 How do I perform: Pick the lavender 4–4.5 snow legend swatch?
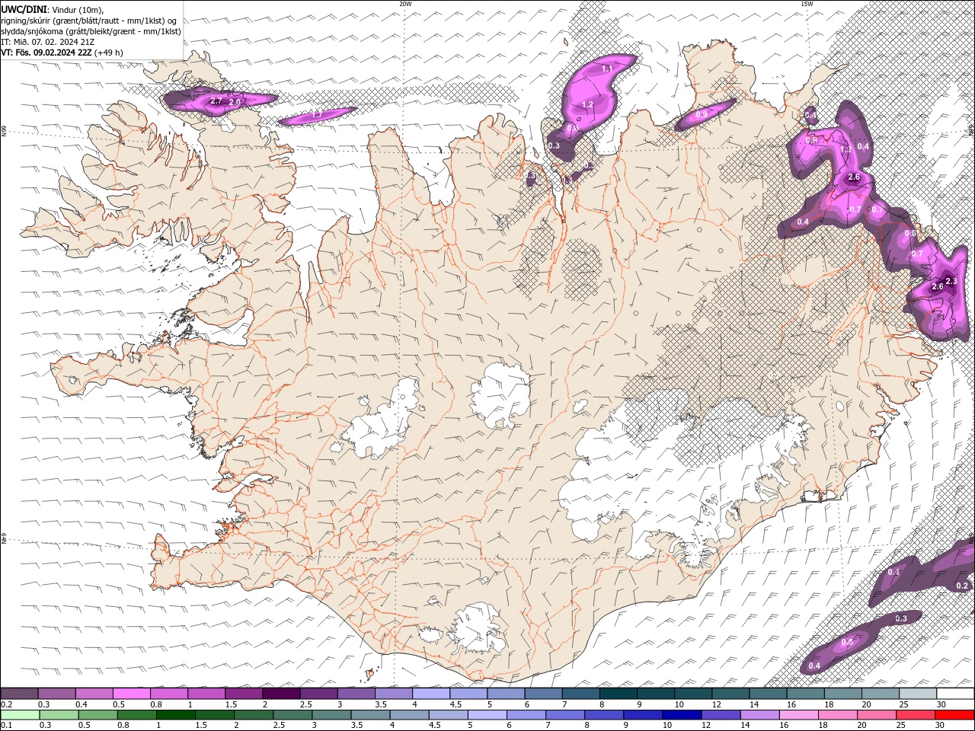click(x=432, y=694)
